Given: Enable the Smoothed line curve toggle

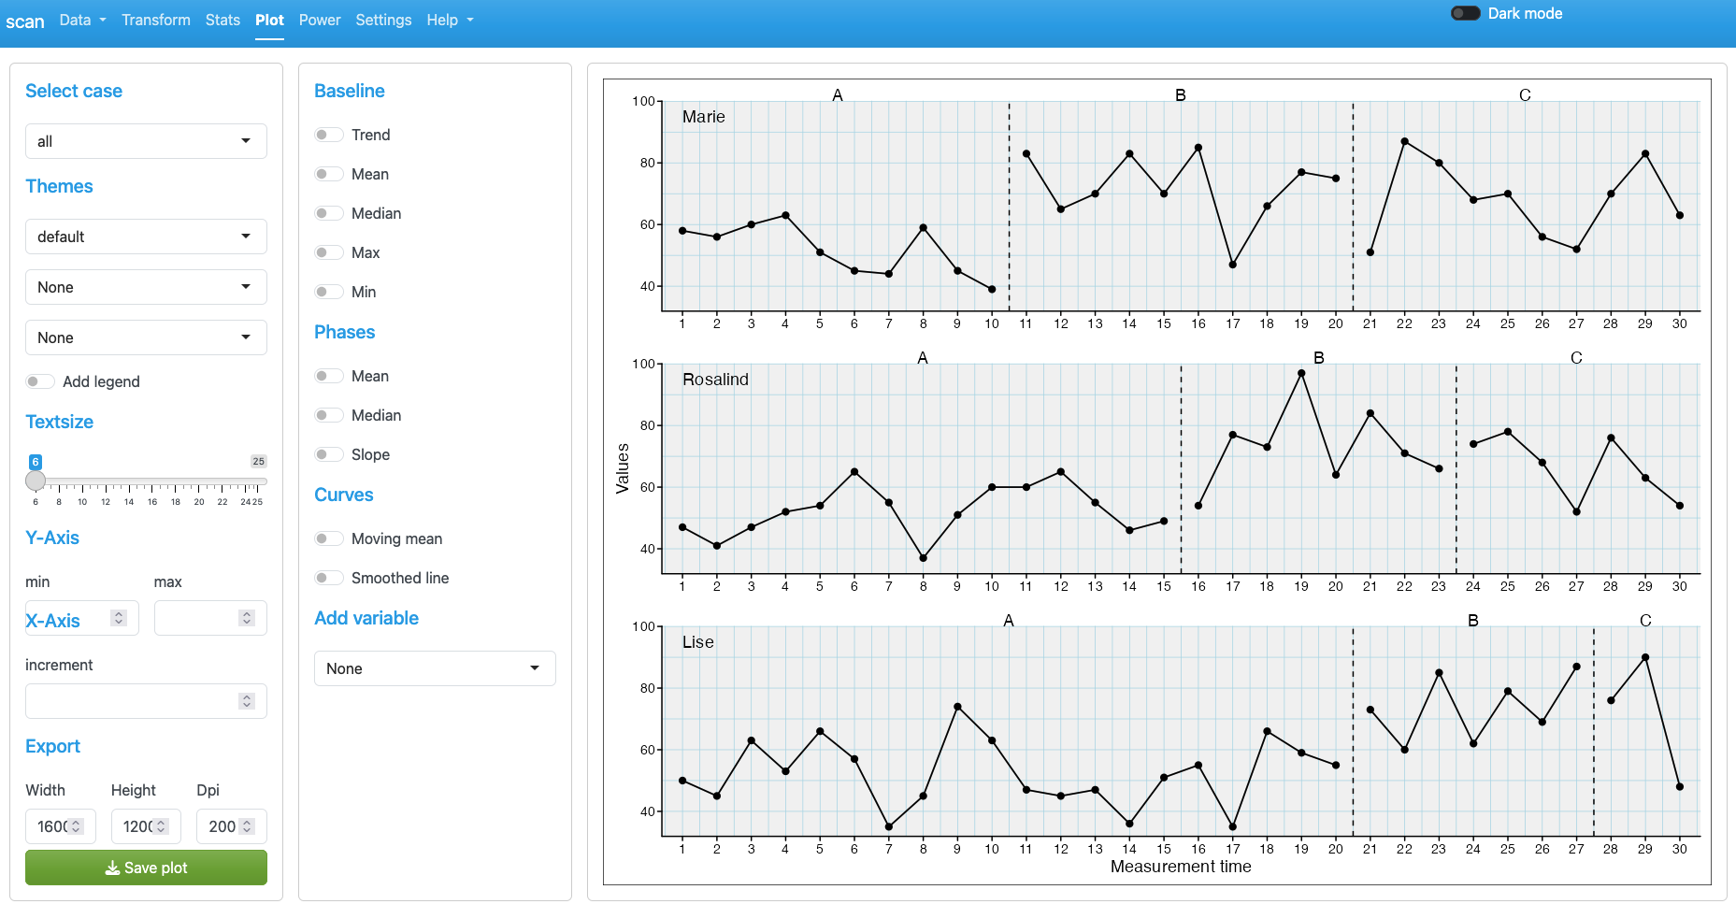Looking at the screenshot, I should click(x=328, y=578).
